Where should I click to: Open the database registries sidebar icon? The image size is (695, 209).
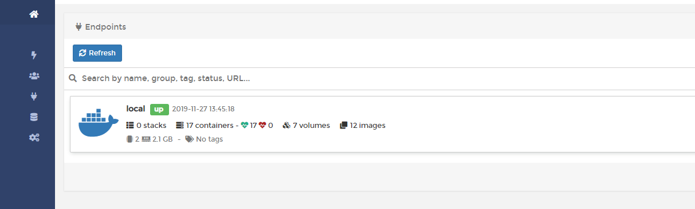(34, 117)
